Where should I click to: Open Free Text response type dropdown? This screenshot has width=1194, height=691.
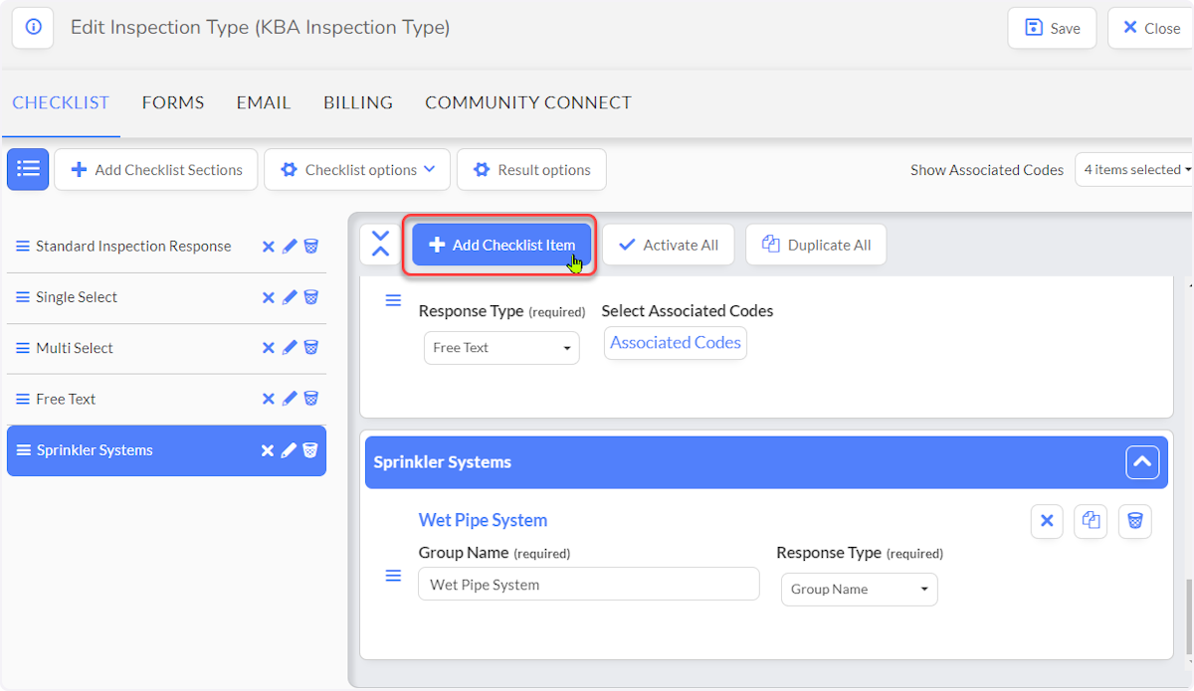501,348
